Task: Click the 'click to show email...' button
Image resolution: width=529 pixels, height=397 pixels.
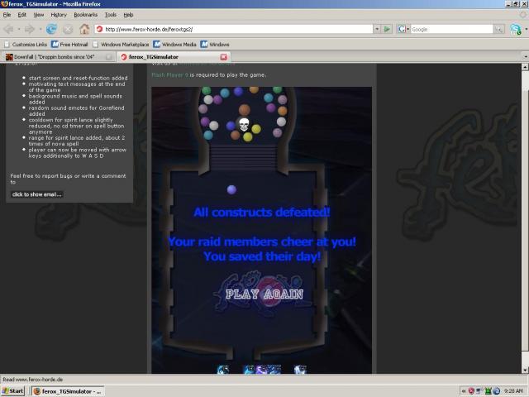Action: coord(36,194)
